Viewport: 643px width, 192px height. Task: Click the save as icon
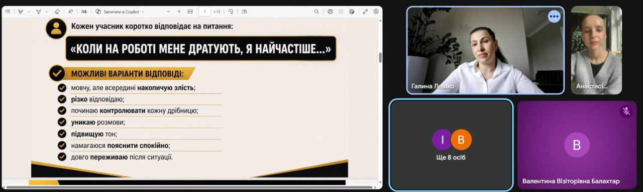click(352, 11)
